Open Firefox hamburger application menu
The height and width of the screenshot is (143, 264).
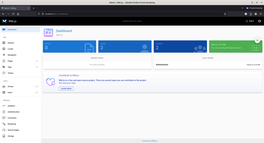pyautogui.click(x=260, y=14)
